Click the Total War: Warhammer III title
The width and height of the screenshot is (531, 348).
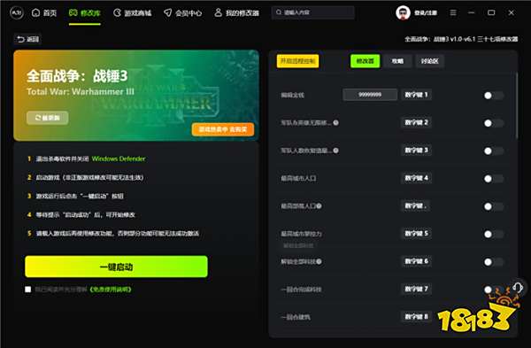tap(81, 91)
